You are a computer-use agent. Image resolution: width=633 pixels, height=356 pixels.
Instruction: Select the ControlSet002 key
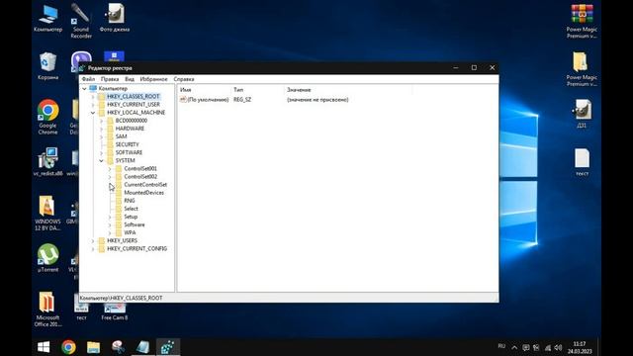tap(140, 177)
